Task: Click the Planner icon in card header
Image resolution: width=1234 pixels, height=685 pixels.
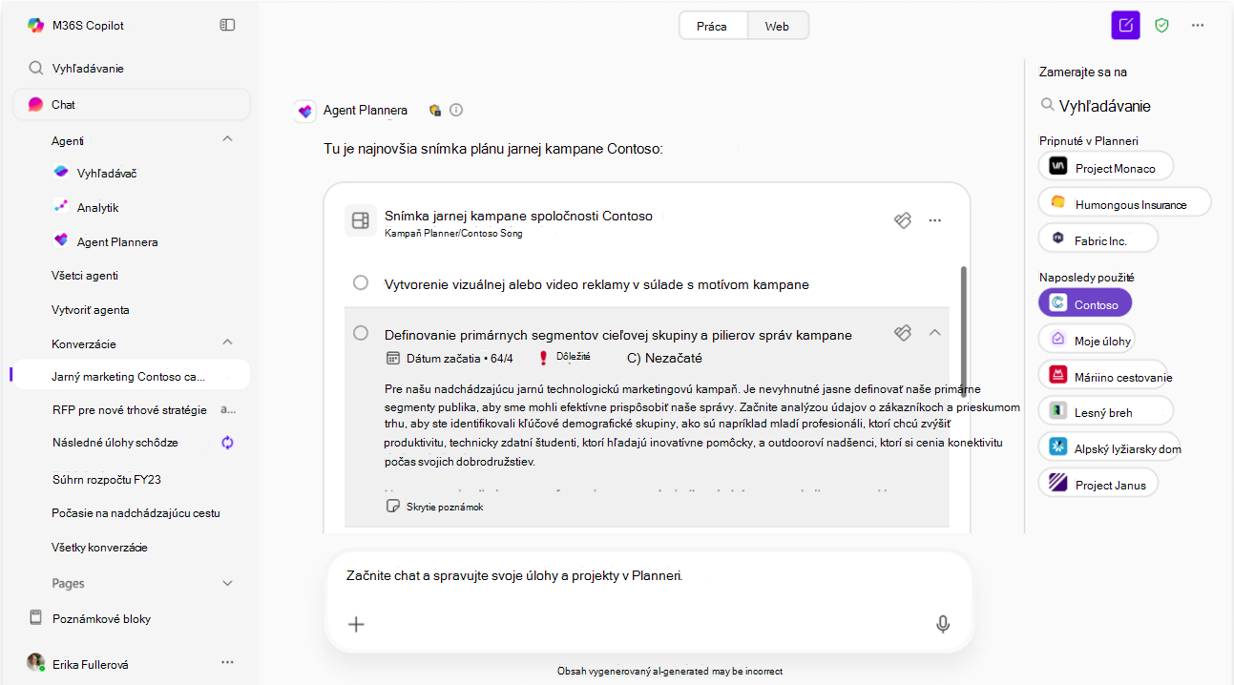Action: pos(903,220)
